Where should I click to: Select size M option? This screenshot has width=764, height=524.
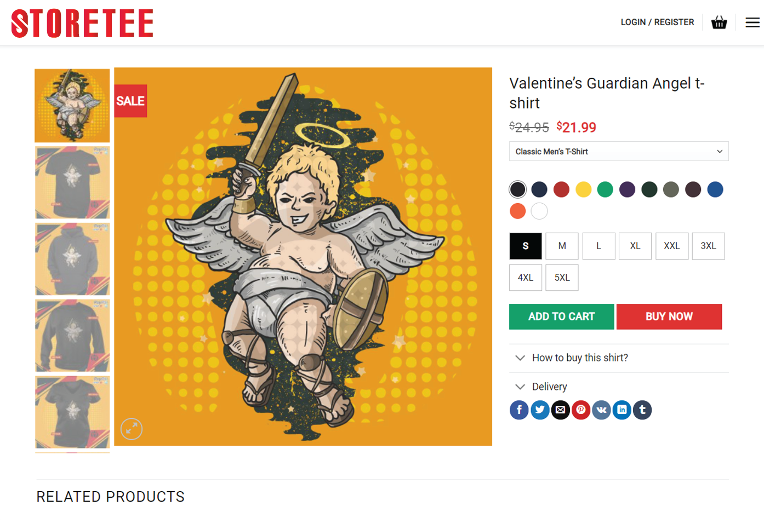(562, 246)
